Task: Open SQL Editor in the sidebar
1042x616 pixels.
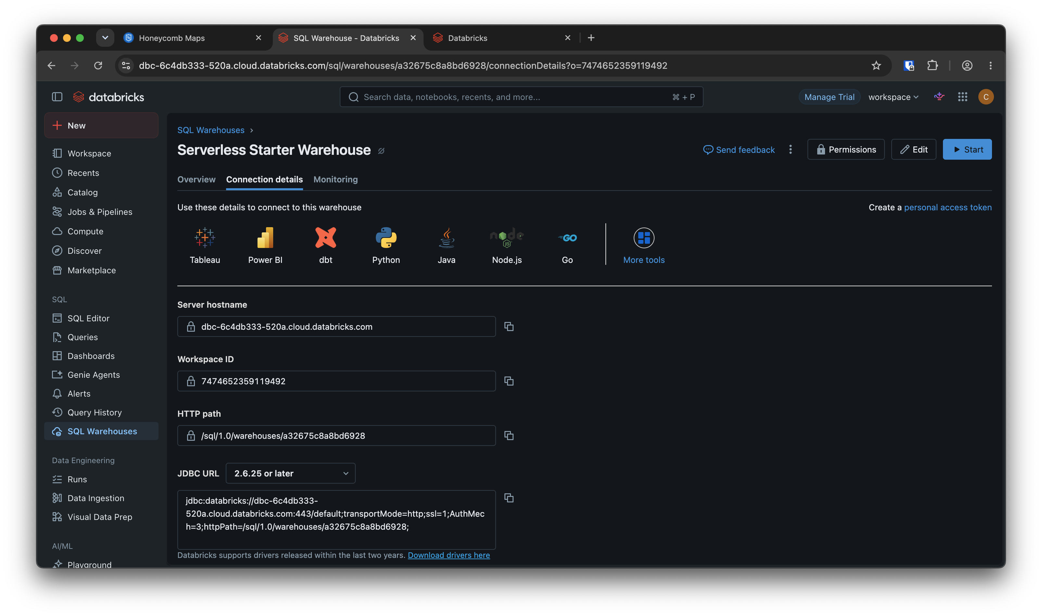Action: pyautogui.click(x=101, y=318)
